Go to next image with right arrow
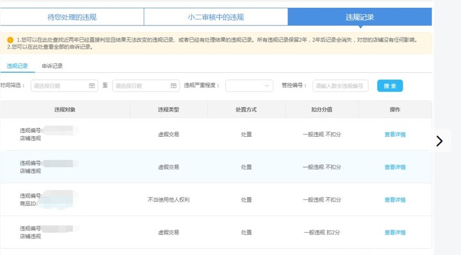The height and width of the screenshot is (255, 461). (439, 141)
